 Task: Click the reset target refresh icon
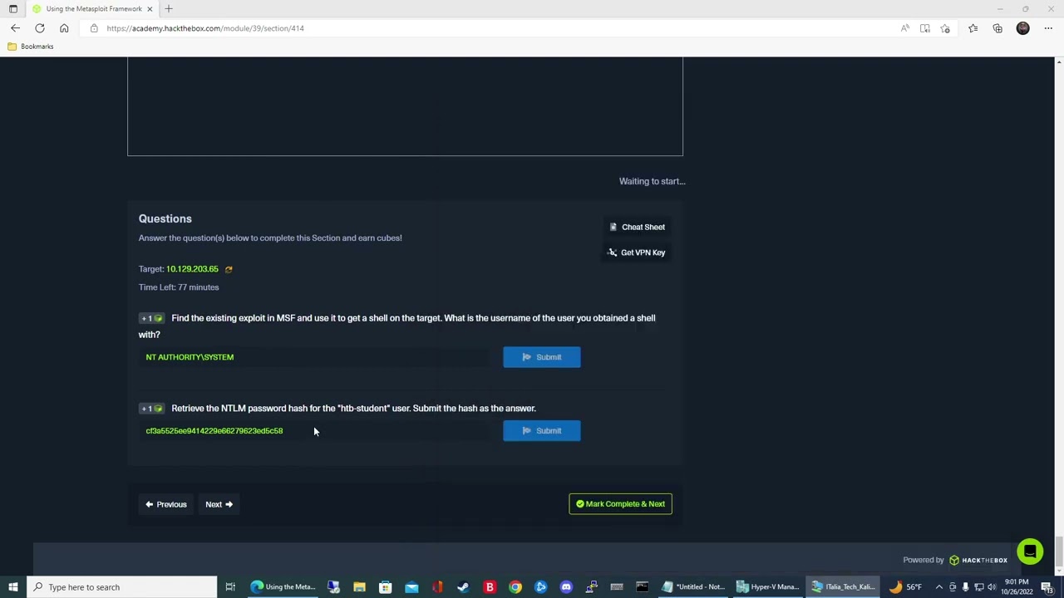[229, 269]
